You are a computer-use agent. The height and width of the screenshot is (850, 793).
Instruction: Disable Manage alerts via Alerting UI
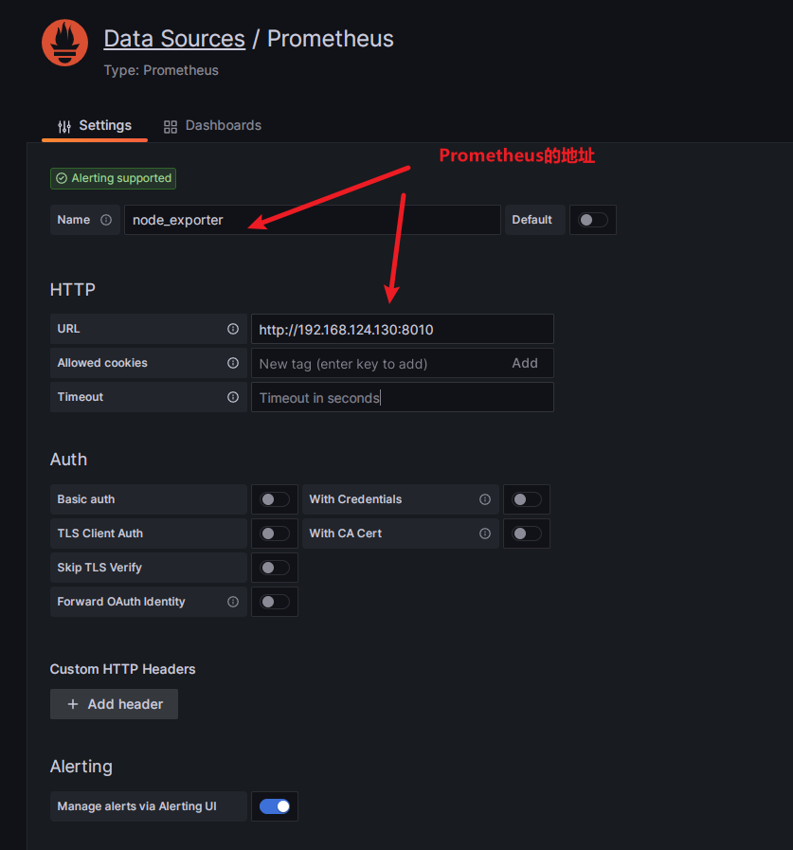pyautogui.click(x=274, y=805)
